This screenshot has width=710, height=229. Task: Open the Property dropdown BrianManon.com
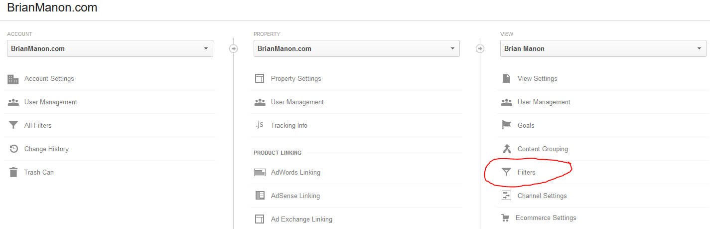(357, 48)
